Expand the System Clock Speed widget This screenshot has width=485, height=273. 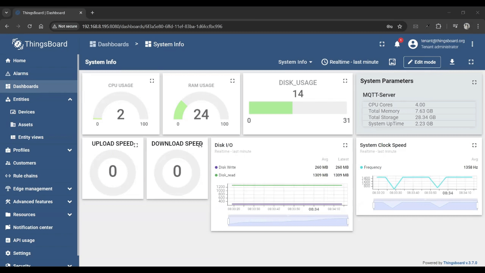point(474,145)
